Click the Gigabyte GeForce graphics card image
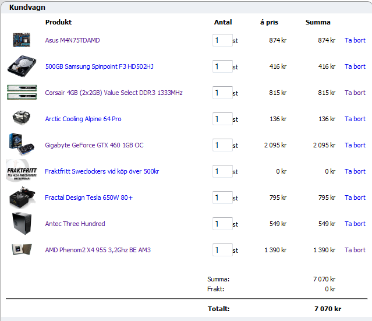 (x=22, y=144)
